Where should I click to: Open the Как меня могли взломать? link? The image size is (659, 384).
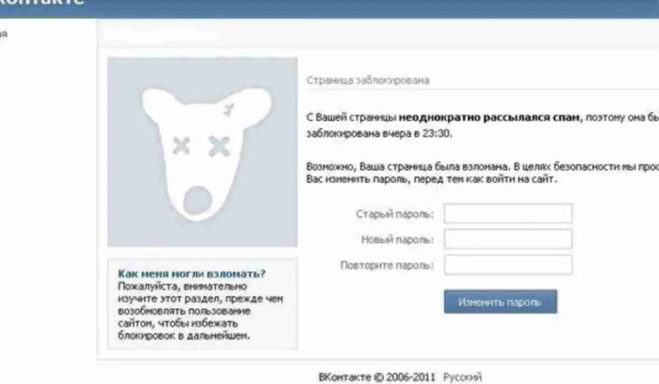pyautogui.click(x=192, y=273)
